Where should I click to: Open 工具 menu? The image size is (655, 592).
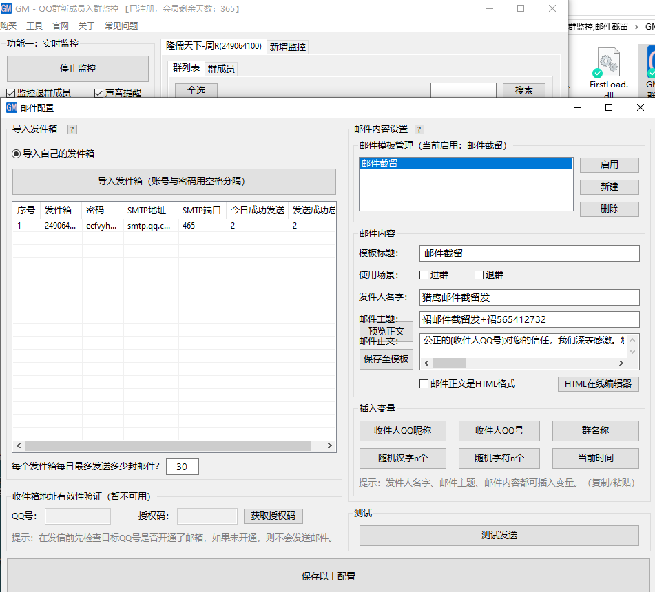[x=34, y=26]
